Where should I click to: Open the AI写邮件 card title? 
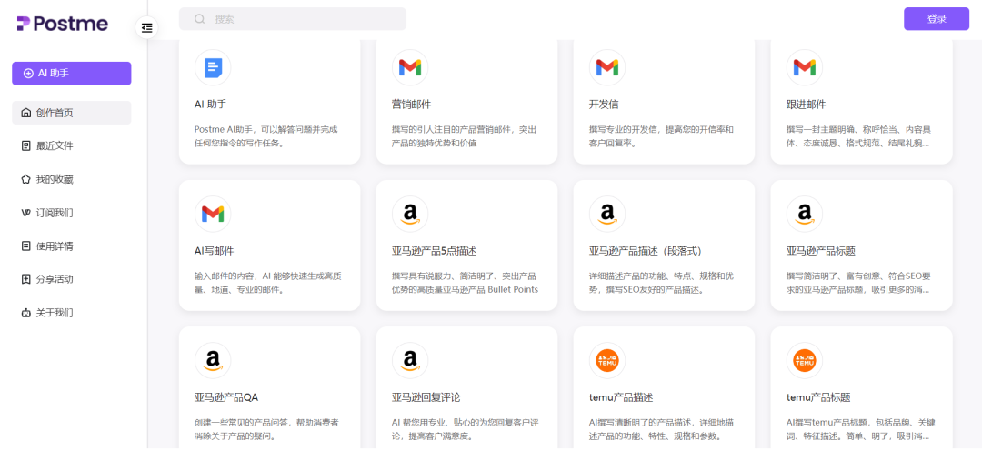point(215,251)
